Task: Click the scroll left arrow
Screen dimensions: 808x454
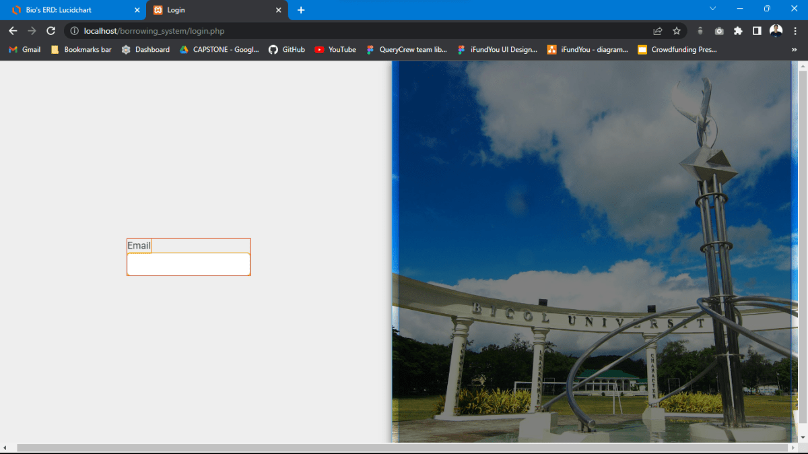Action: coord(5,448)
